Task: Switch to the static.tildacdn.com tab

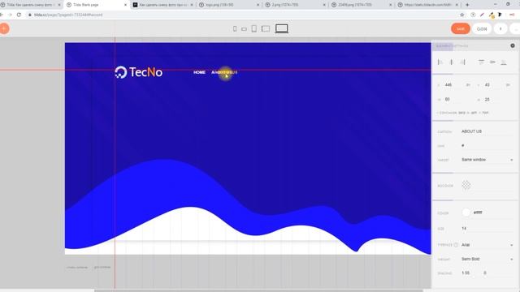Action: 428,5
